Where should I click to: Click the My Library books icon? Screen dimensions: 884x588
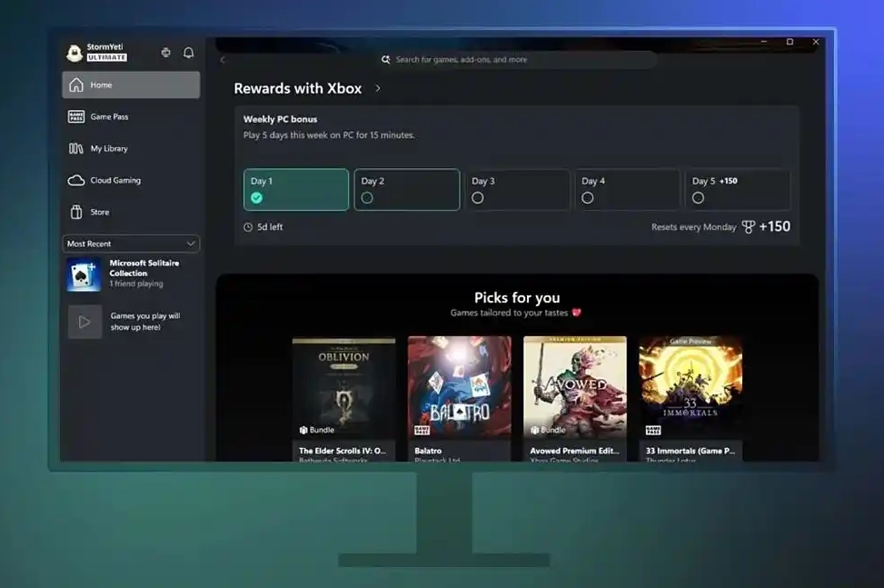pyautogui.click(x=76, y=148)
